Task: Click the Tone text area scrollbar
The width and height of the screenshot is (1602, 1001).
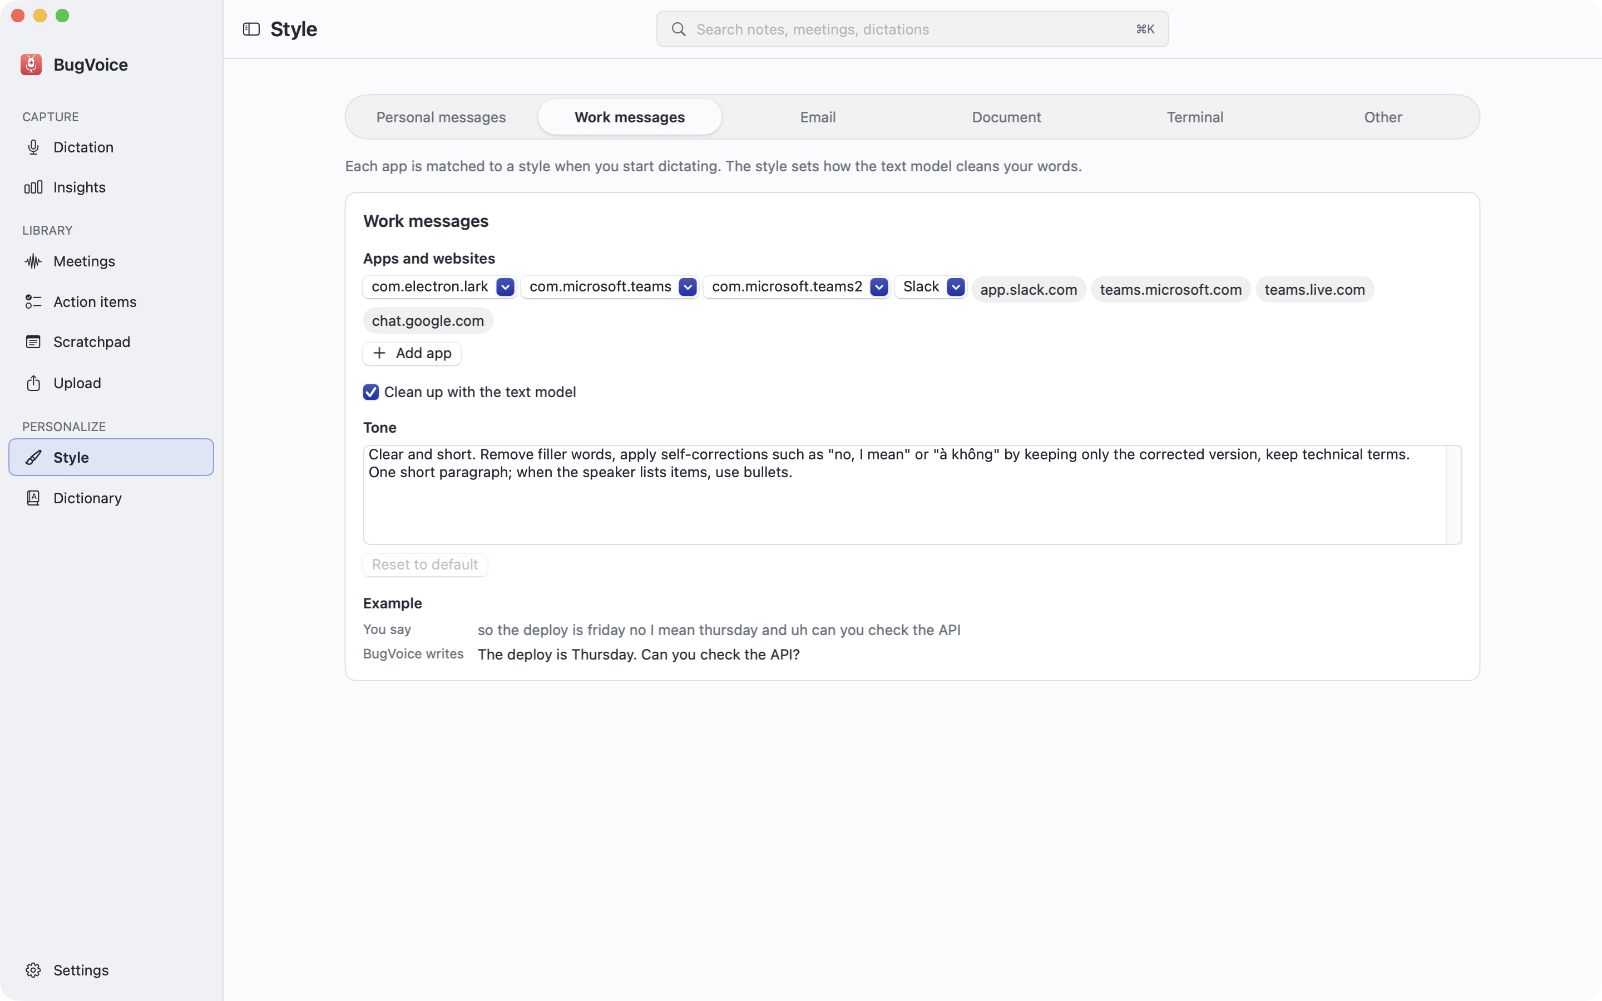Action: [x=1453, y=494]
